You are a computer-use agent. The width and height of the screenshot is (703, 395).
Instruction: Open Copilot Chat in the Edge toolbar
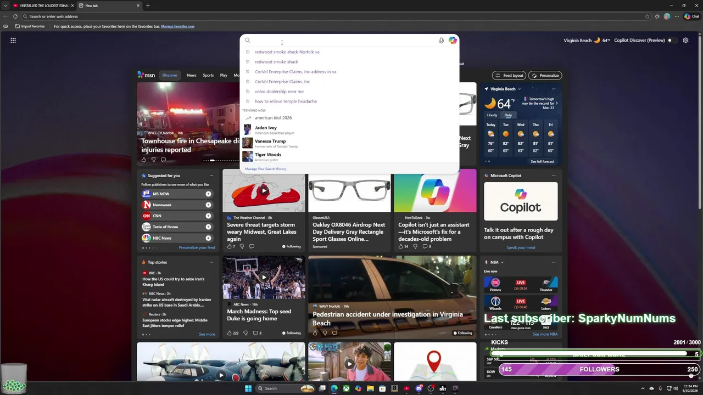tap(691, 16)
